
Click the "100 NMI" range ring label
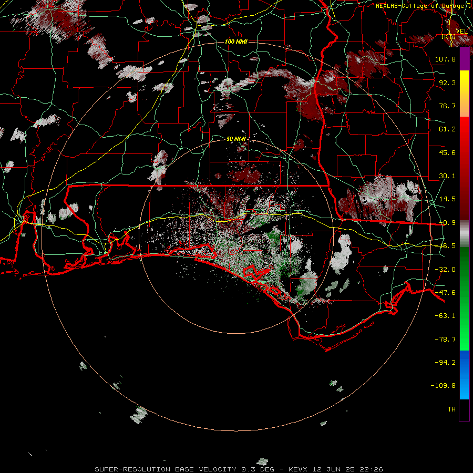tap(236, 42)
